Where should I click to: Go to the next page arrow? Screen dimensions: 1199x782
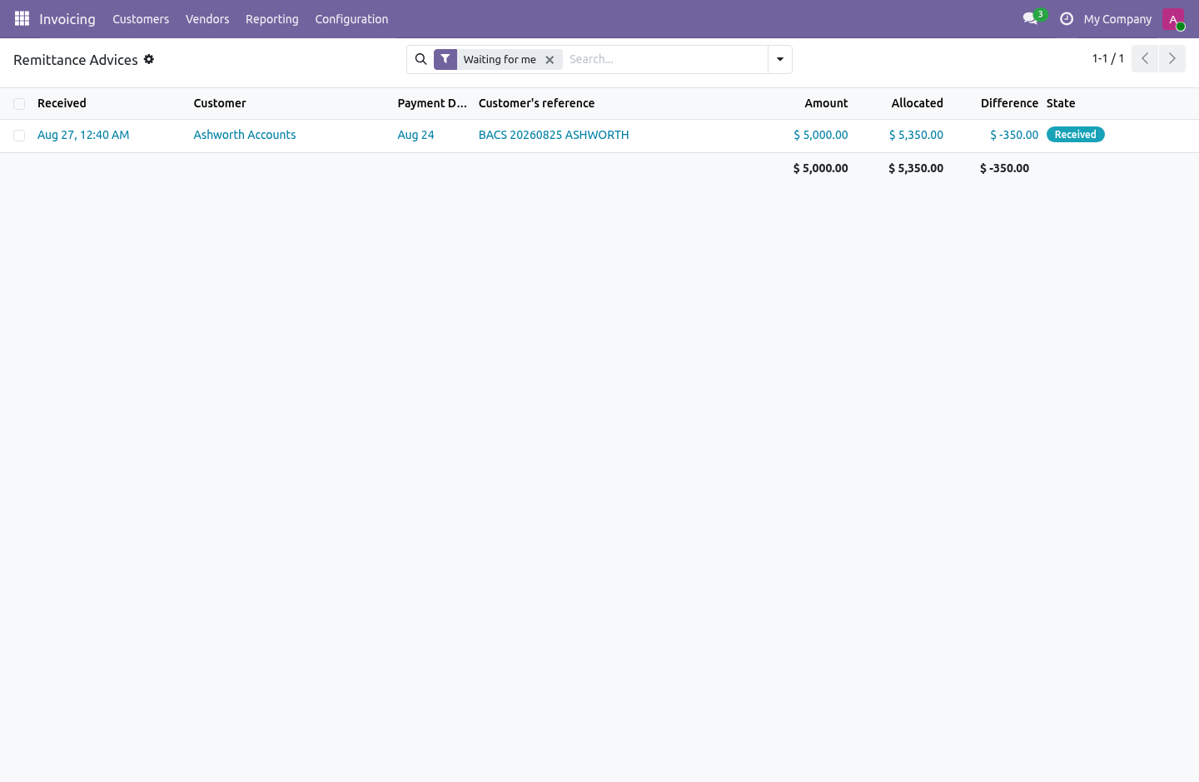click(1172, 58)
